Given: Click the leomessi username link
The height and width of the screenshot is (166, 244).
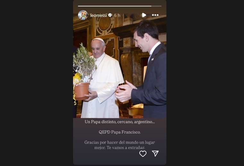Looking at the screenshot, I should (99, 15).
